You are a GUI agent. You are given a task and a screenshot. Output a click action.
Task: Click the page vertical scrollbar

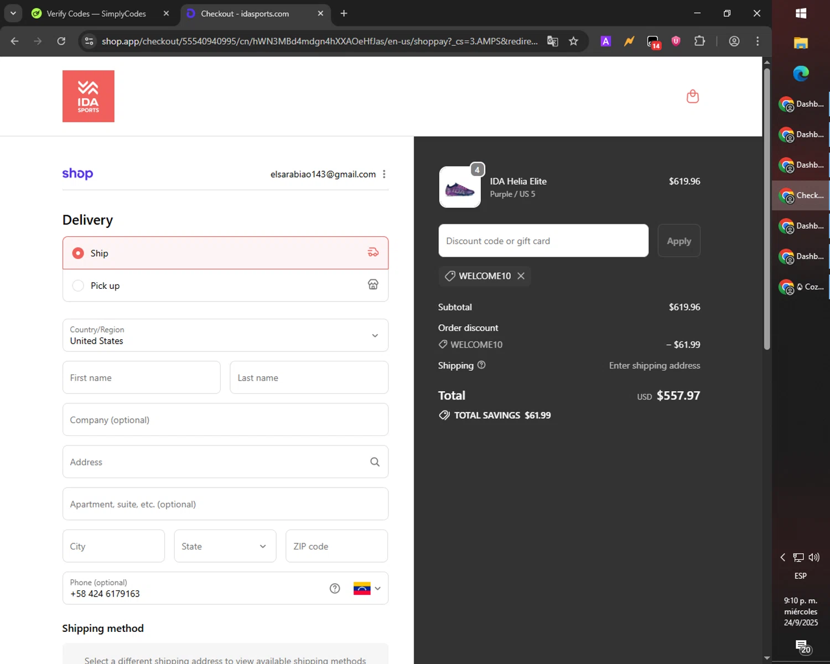pos(766,209)
